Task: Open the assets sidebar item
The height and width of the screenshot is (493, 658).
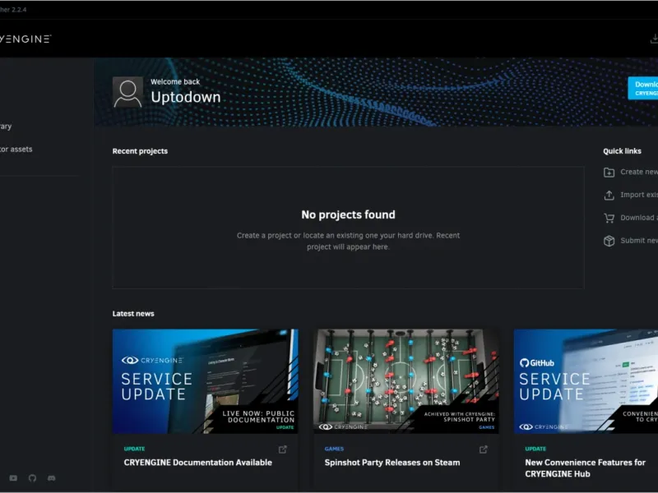Action: (x=16, y=150)
